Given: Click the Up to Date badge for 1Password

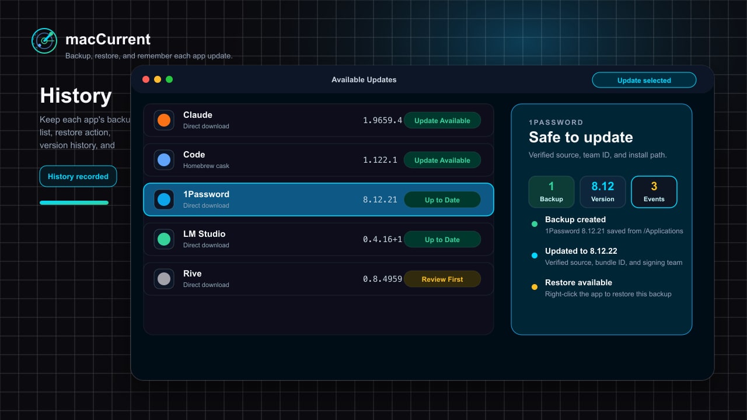Looking at the screenshot, I should [442, 199].
